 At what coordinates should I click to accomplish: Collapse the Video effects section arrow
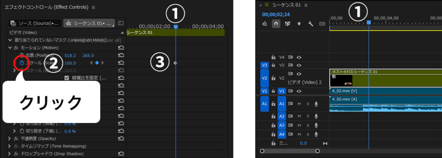tap(122, 33)
